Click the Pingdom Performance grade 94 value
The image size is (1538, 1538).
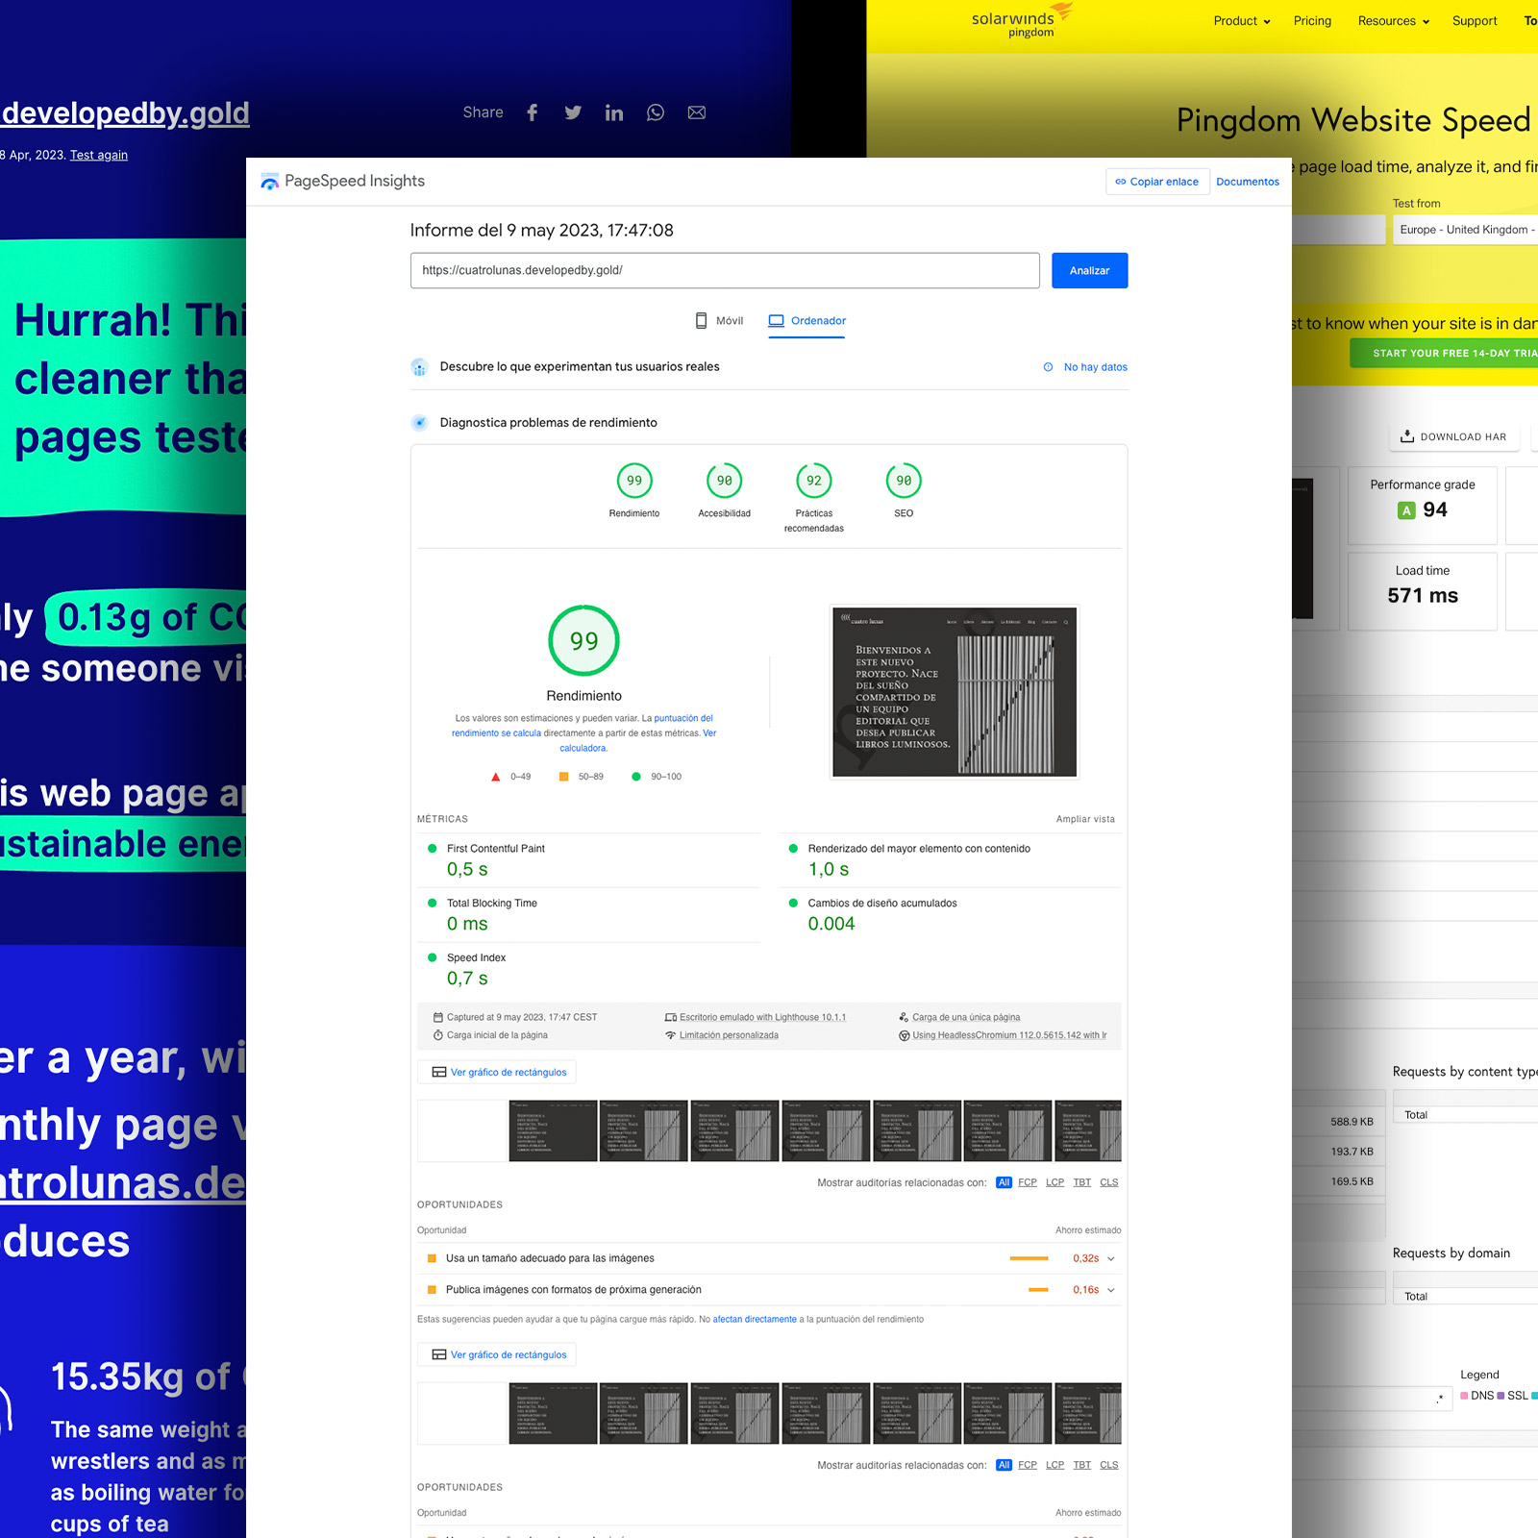(x=1435, y=509)
